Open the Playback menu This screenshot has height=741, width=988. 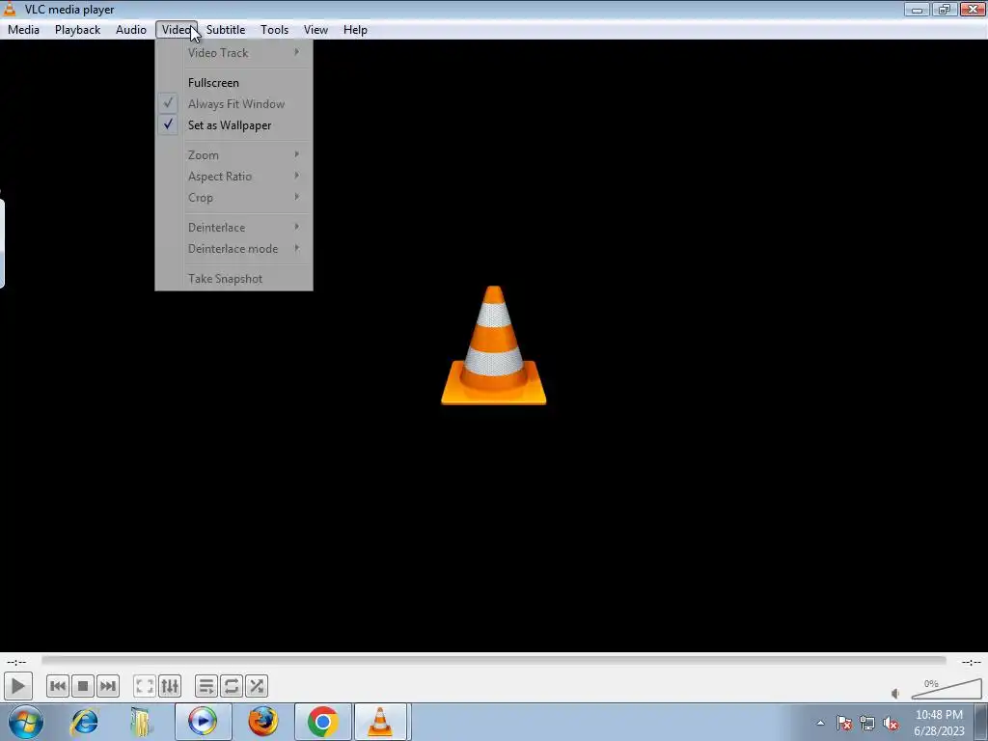click(x=77, y=30)
